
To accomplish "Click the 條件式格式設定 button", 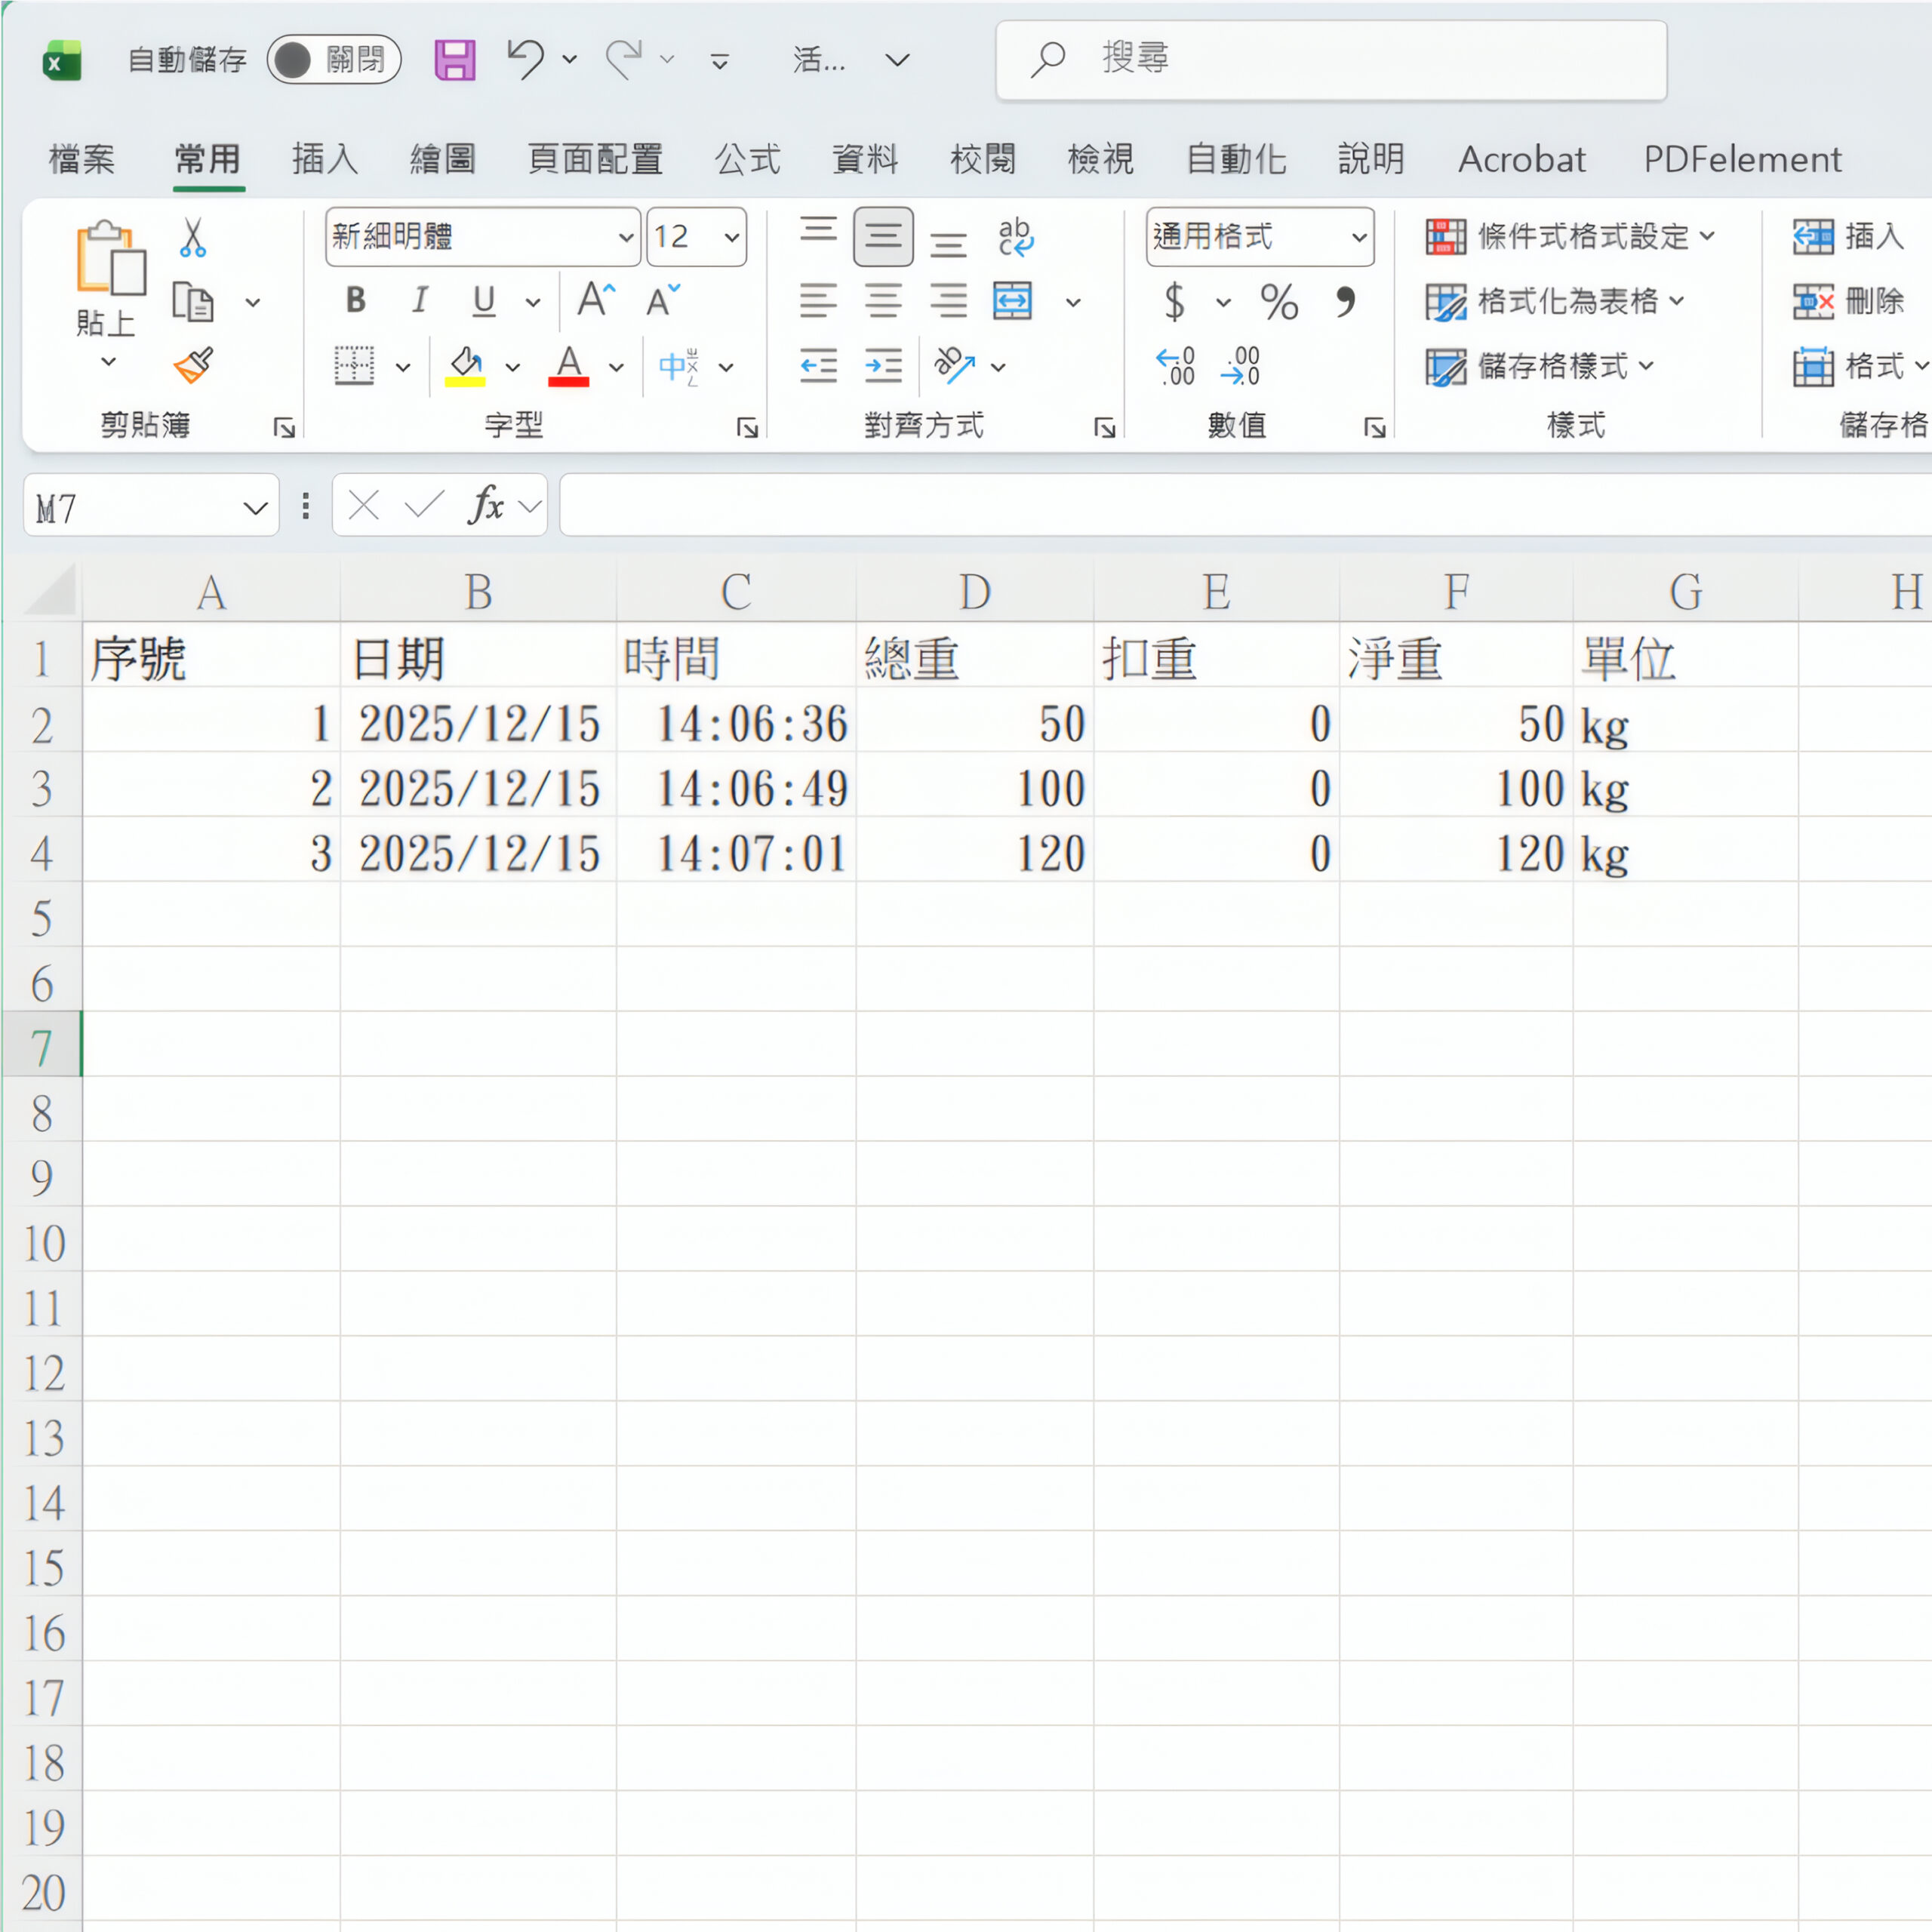I will [x=1569, y=237].
